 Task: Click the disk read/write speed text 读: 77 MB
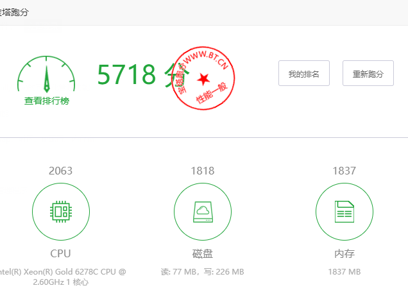click(x=203, y=272)
